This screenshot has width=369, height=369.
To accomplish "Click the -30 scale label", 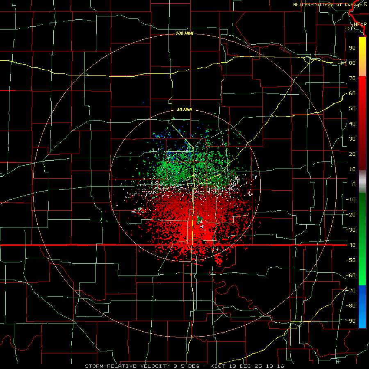I will point(351,230).
